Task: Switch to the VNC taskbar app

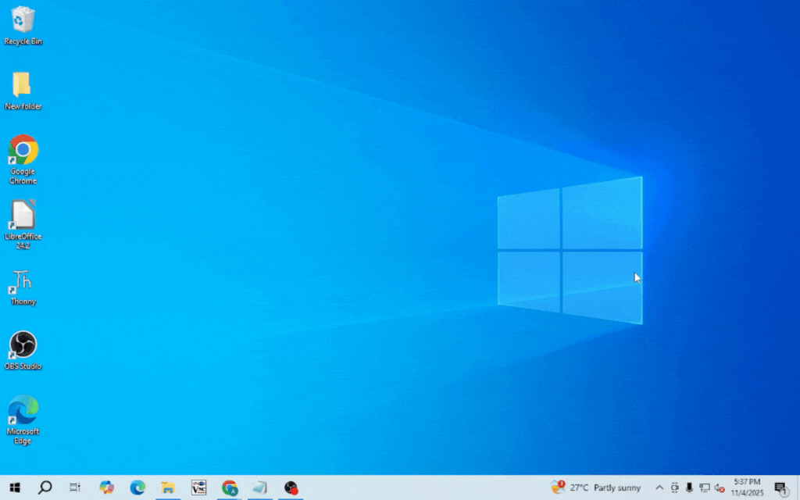Action: [x=198, y=487]
